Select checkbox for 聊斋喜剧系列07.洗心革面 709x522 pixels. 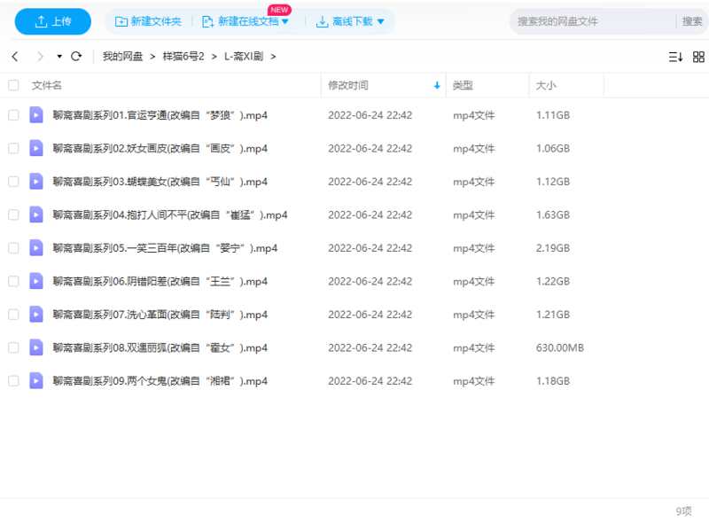pyautogui.click(x=13, y=315)
